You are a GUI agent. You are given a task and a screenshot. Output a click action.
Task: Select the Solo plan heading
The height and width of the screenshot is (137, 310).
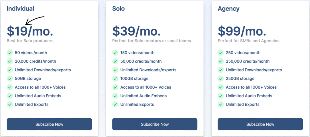(x=118, y=9)
